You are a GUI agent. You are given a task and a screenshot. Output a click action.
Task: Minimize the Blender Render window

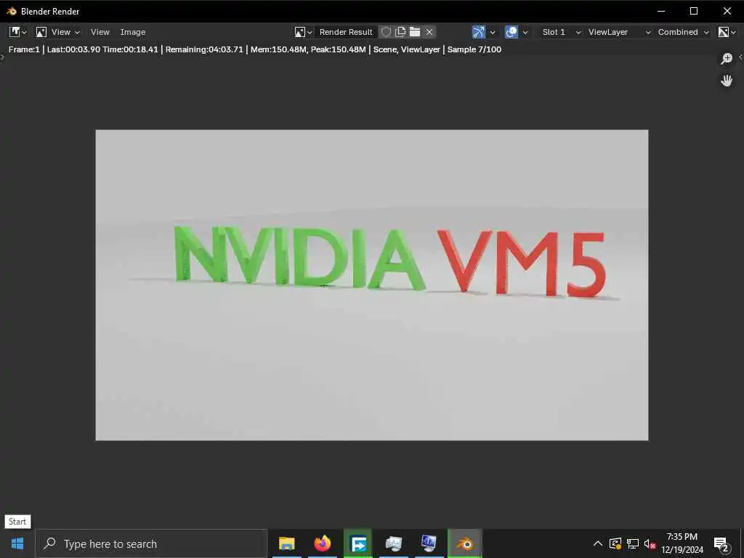tap(661, 11)
